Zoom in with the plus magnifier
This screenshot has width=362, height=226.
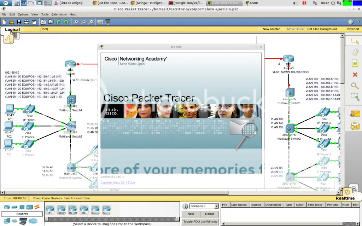click(x=76, y=22)
